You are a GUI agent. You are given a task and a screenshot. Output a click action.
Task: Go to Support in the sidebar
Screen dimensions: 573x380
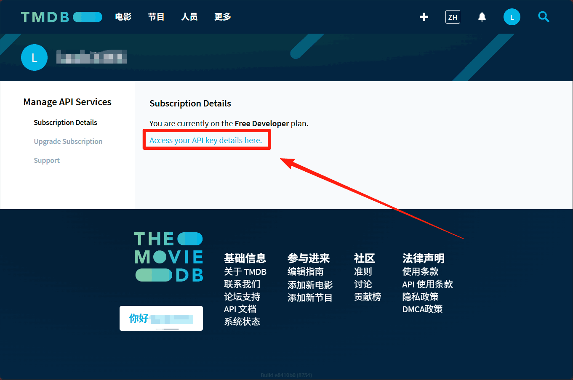click(46, 160)
